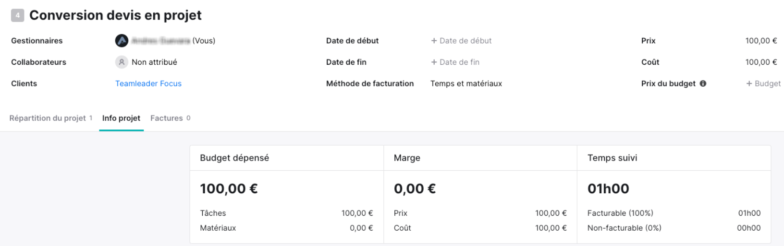Click the Budget dépensé card heading
Image resolution: width=784 pixels, height=246 pixels.
[234, 158]
